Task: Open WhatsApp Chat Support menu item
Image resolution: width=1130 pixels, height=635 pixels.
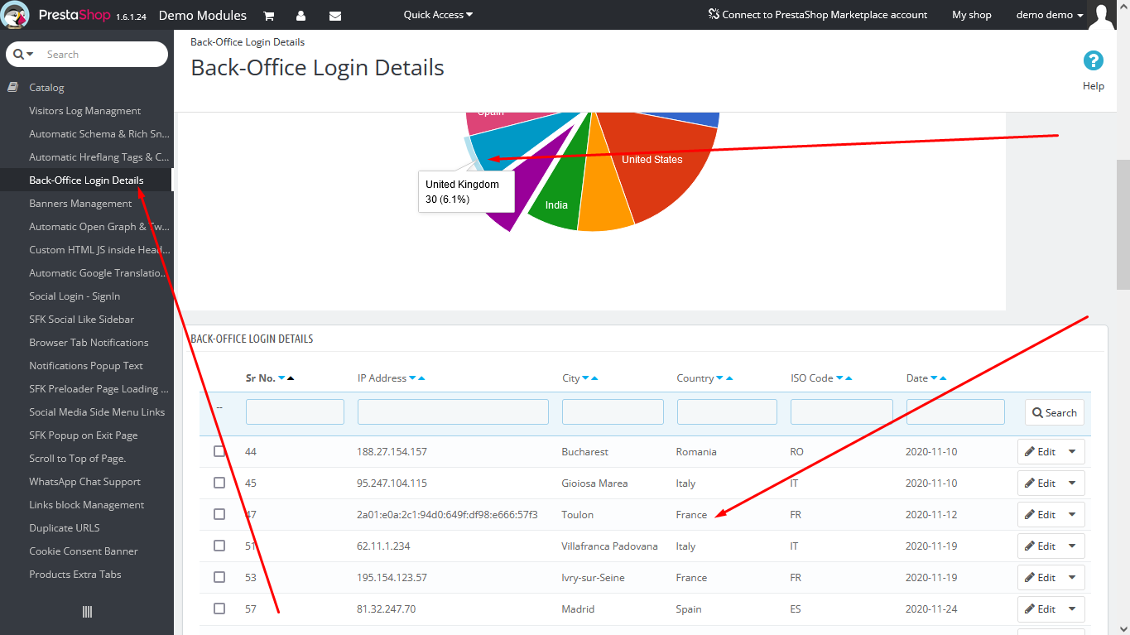Action: pyautogui.click(x=84, y=482)
